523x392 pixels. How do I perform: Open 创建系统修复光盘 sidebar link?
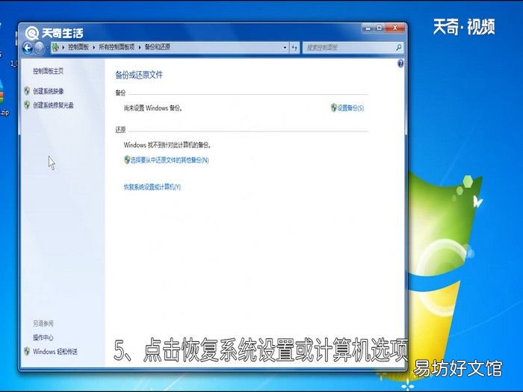point(53,105)
